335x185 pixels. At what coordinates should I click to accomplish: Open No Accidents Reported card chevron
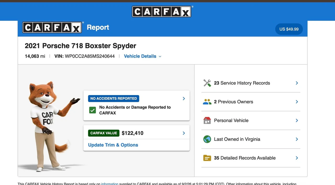(x=184, y=99)
